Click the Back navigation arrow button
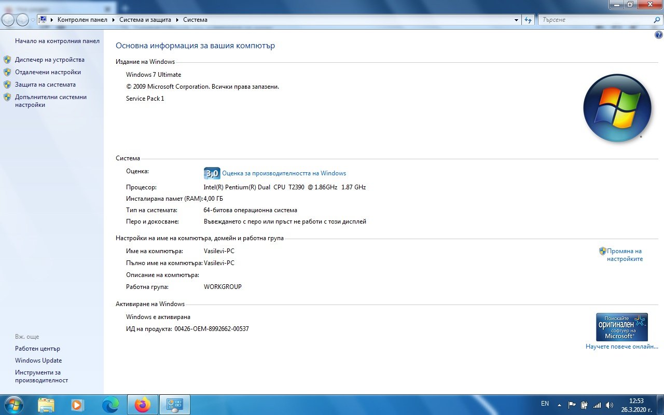The image size is (664, 415). pos(9,20)
